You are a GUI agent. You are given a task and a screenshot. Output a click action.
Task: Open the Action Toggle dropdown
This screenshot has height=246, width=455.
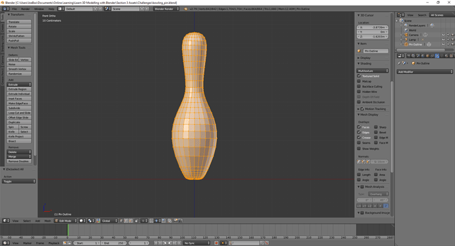(x=19, y=181)
